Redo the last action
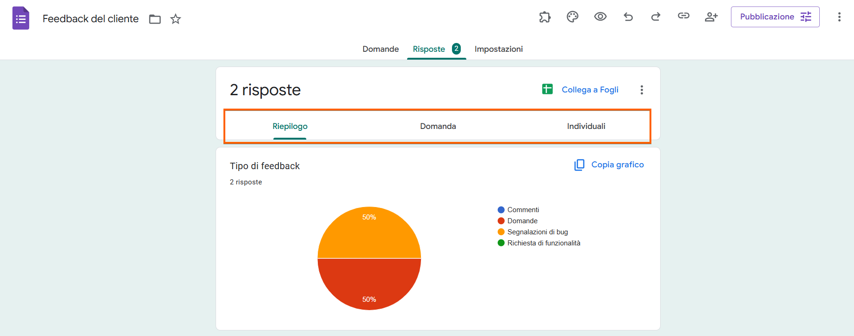The image size is (854, 336). pos(656,17)
